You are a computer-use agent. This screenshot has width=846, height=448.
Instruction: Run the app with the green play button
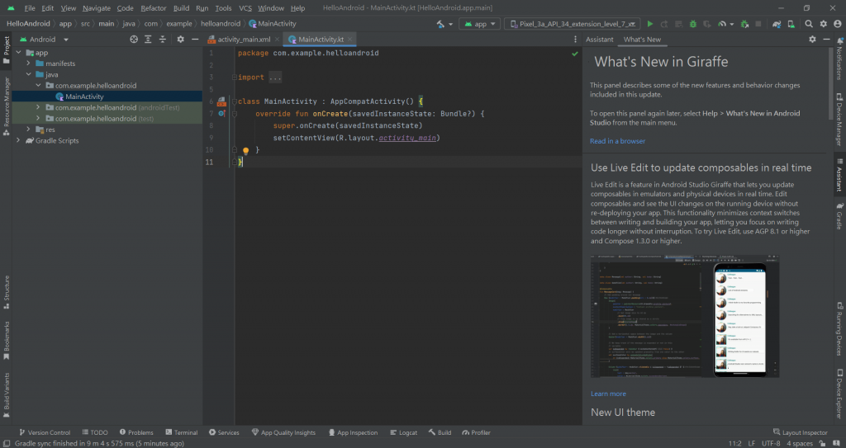pyautogui.click(x=650, y=24)
